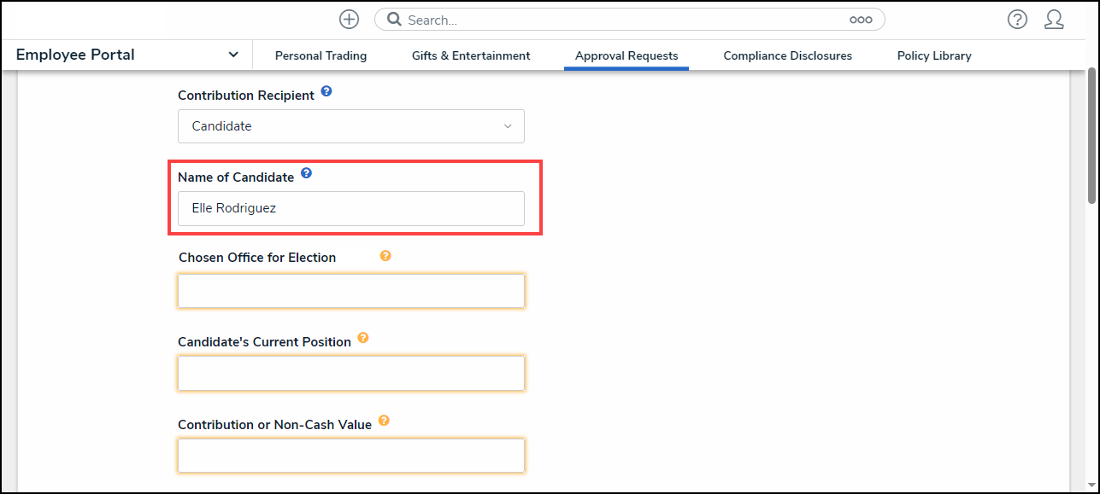This screenshot has height=494, width=1100.
Task: Click Contribution or Non-Cash Value help icon
Action: (x=384, y=421)
